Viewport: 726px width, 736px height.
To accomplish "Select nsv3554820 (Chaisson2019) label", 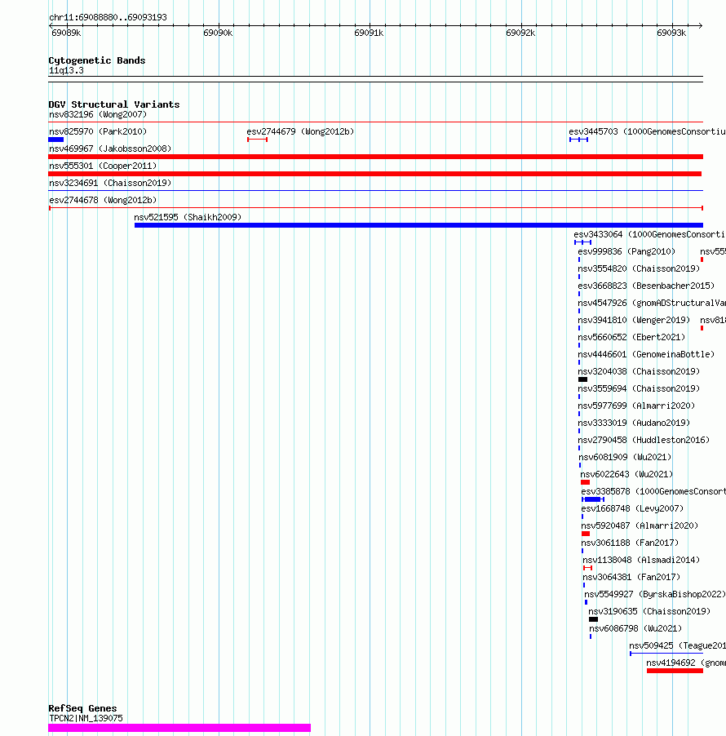I will click(639, 269).
